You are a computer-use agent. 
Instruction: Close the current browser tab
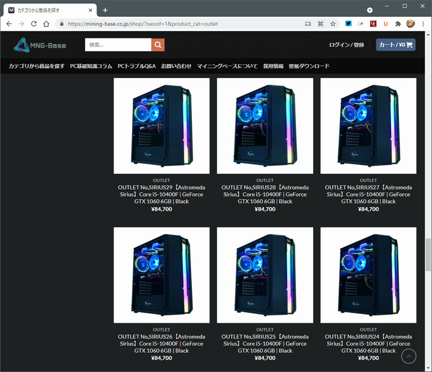(91, 10)
